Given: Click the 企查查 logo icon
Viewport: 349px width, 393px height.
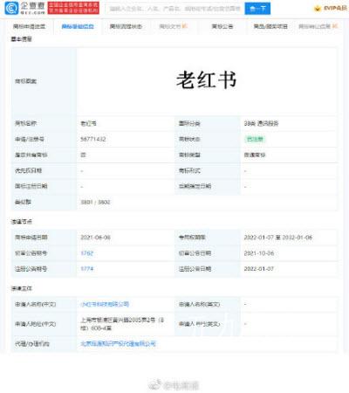Looking at the screenshot, I should (x=11, y=8).
